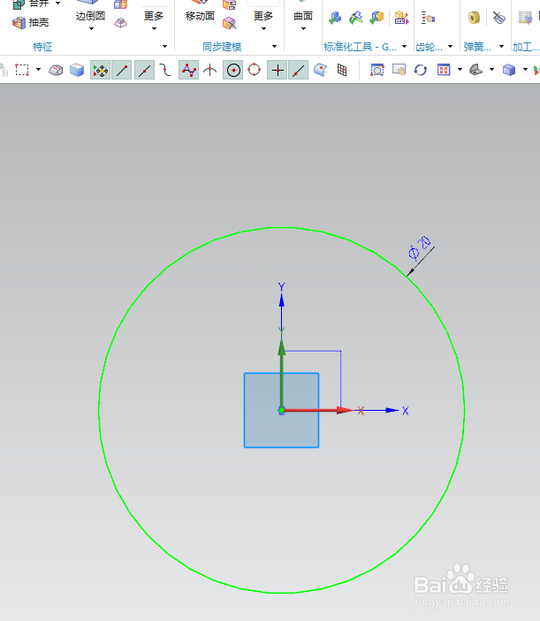Click the yellow spring coil icon

click(474, 18)
